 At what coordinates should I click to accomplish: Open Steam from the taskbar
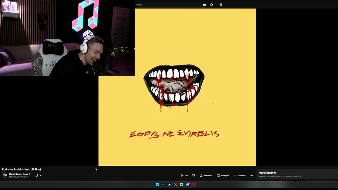[169, 185]
